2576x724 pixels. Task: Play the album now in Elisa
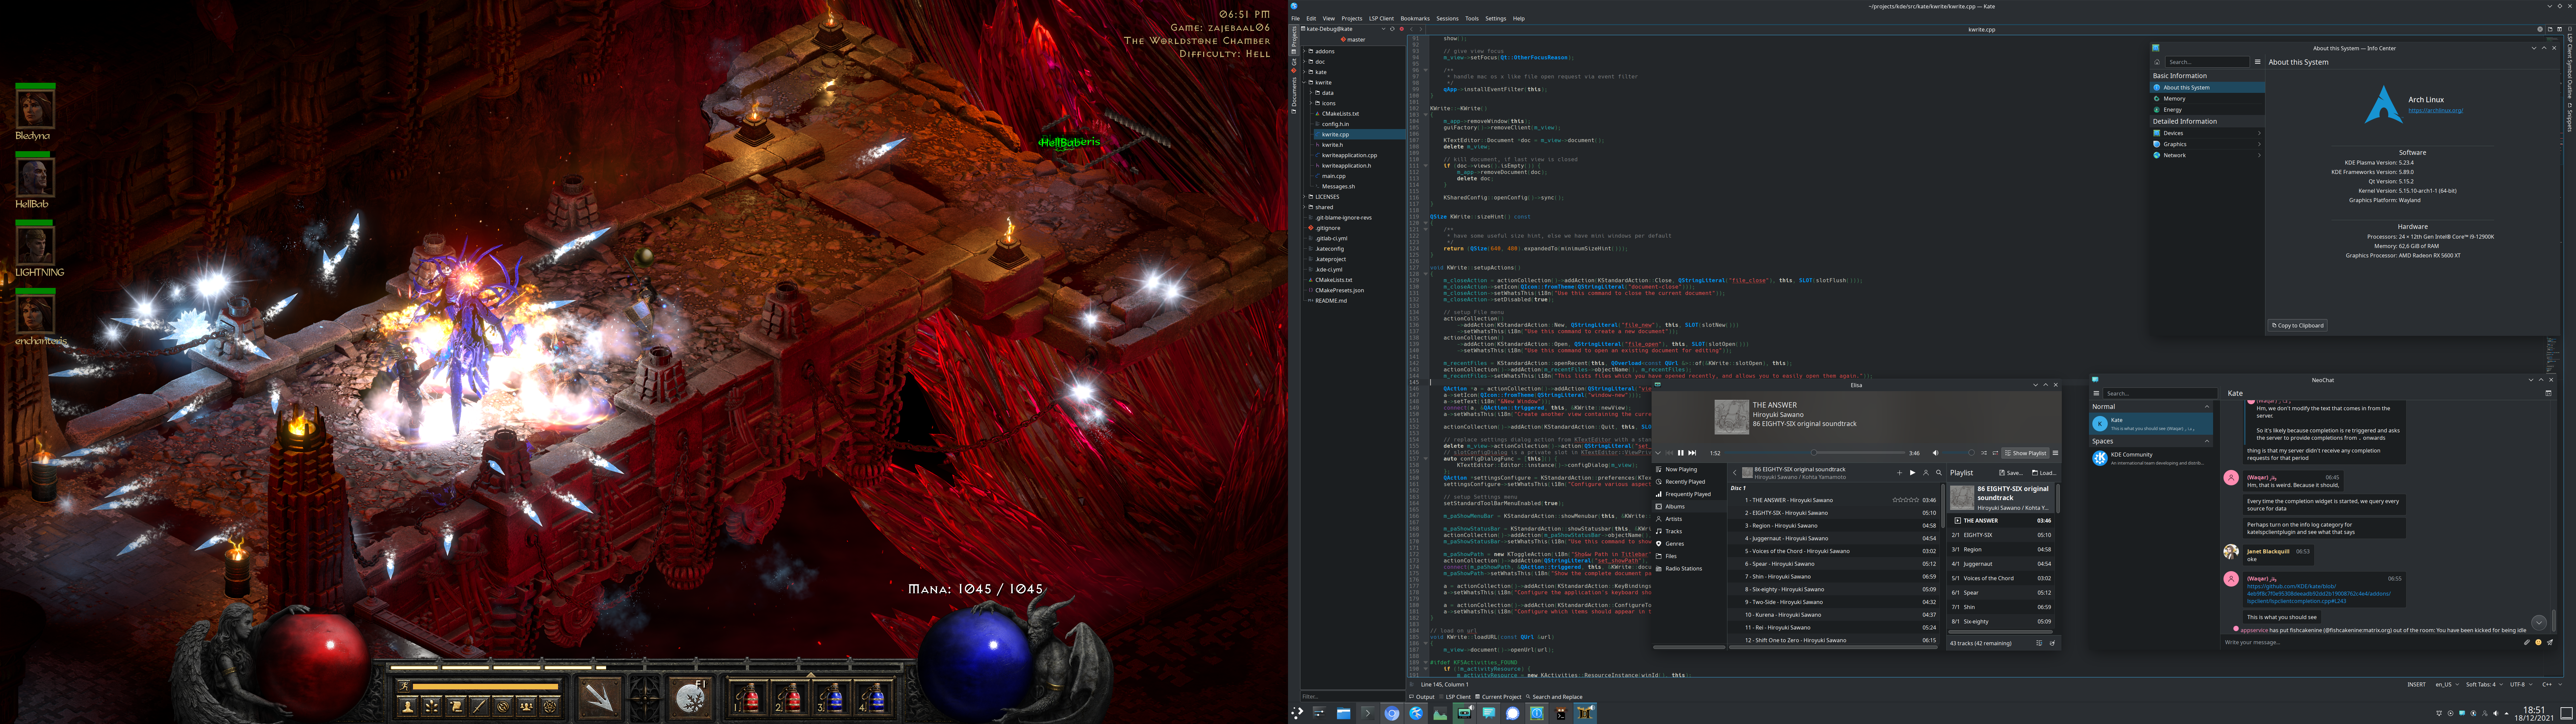(x=1913, y=473)
